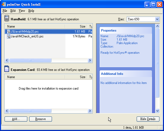Viewport: 164px width, 131px height.
Task: Open the Edit menu
Action: point(13,11)
